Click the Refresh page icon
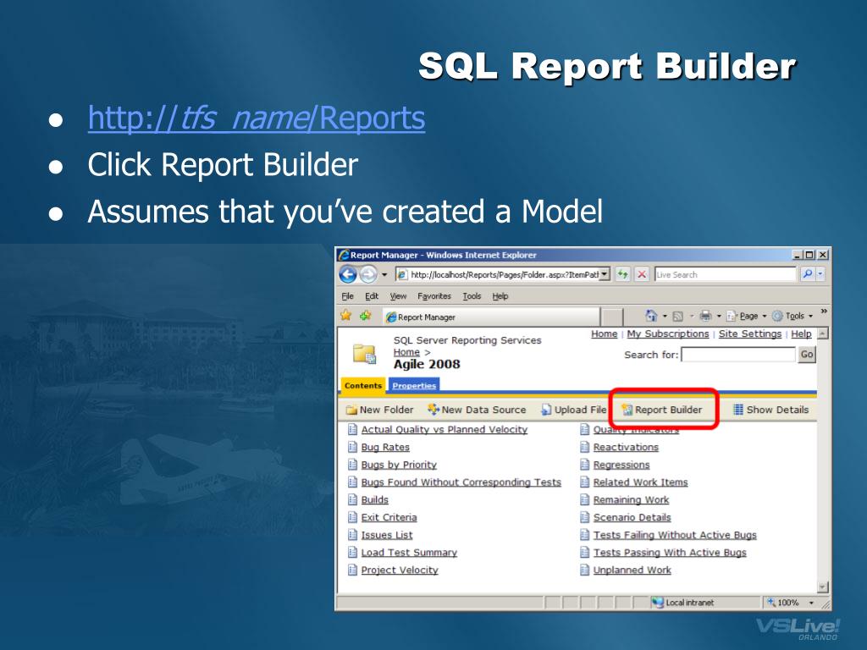Screen dimensions: 867x650 [623, 274]
